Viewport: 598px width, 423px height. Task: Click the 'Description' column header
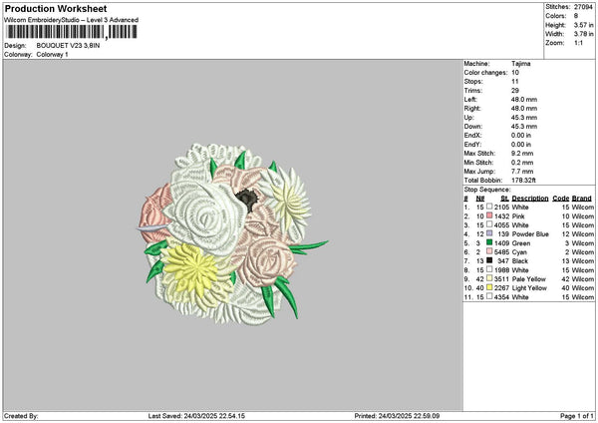click(x=530, y=199)
